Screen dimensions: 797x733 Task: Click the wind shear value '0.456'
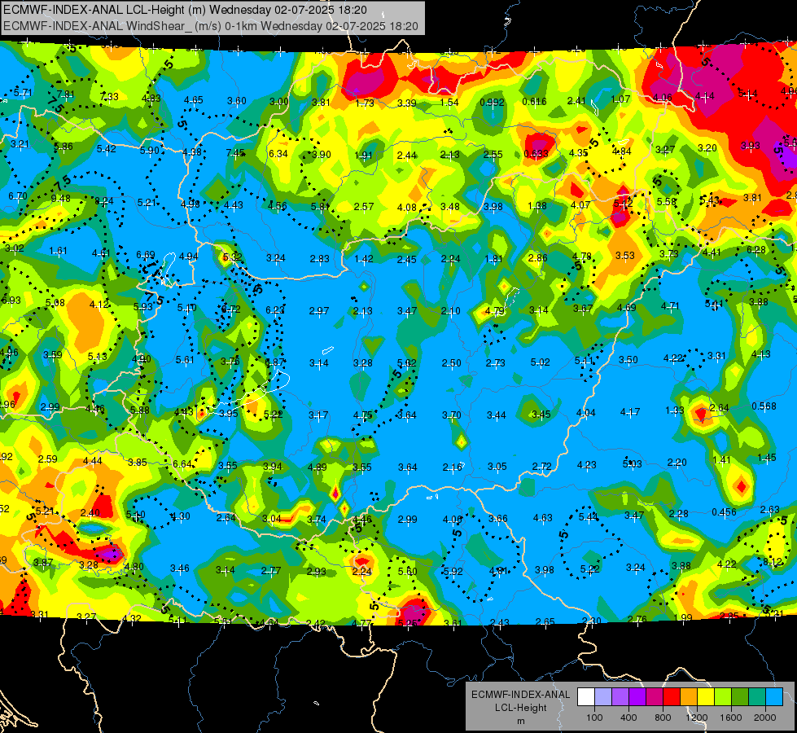(724, 511)
